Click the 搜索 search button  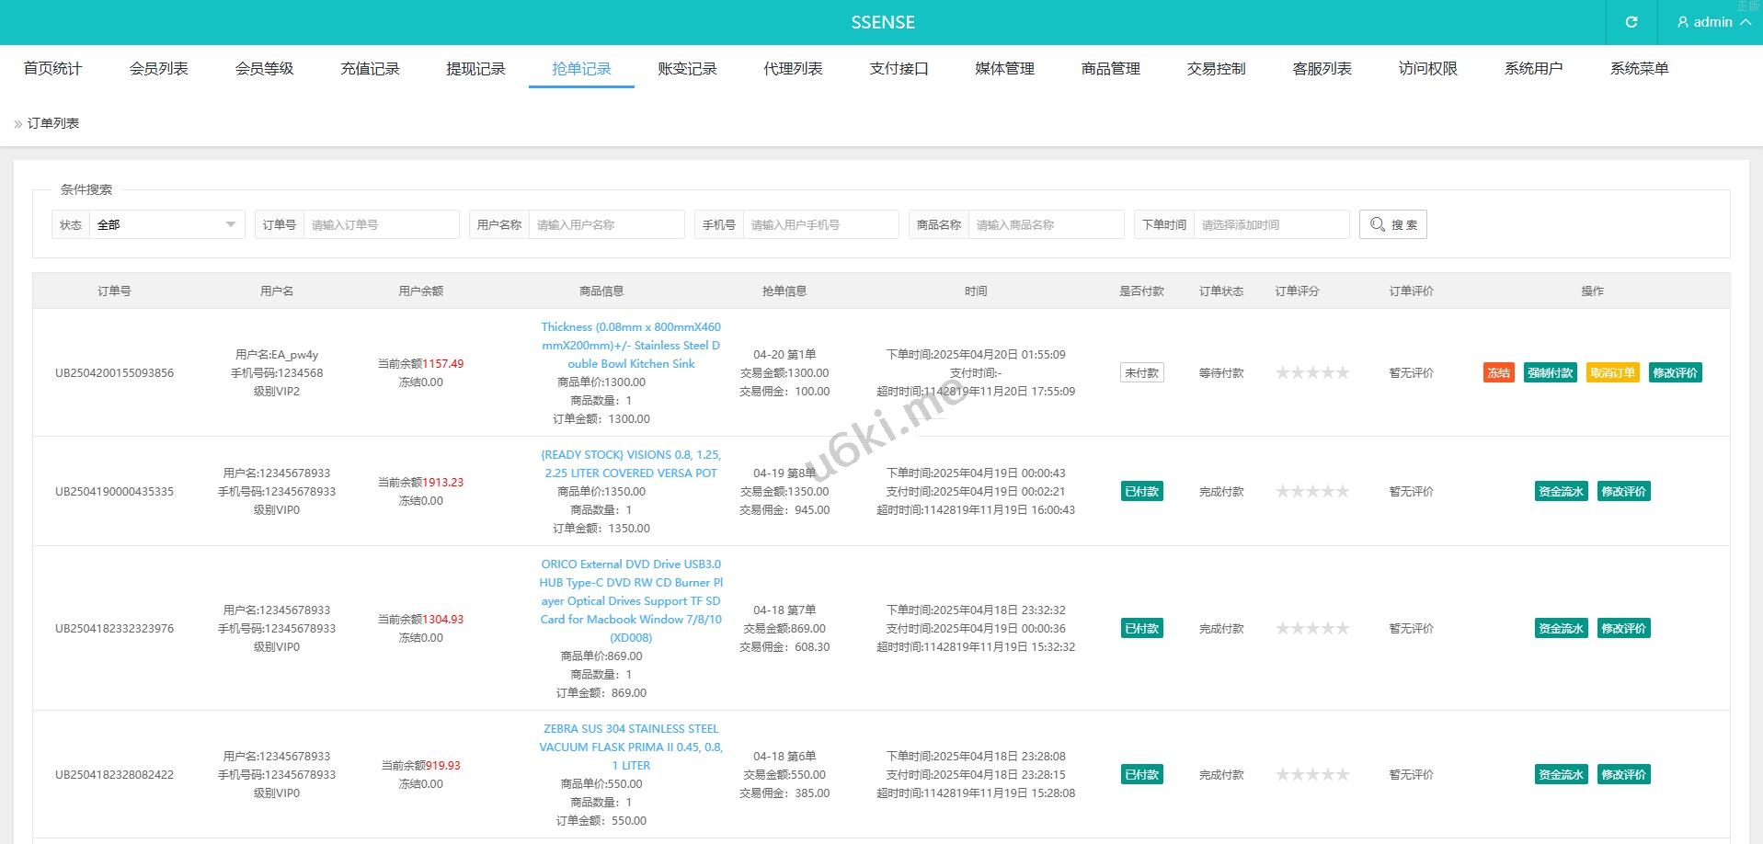coord(1392,224)
